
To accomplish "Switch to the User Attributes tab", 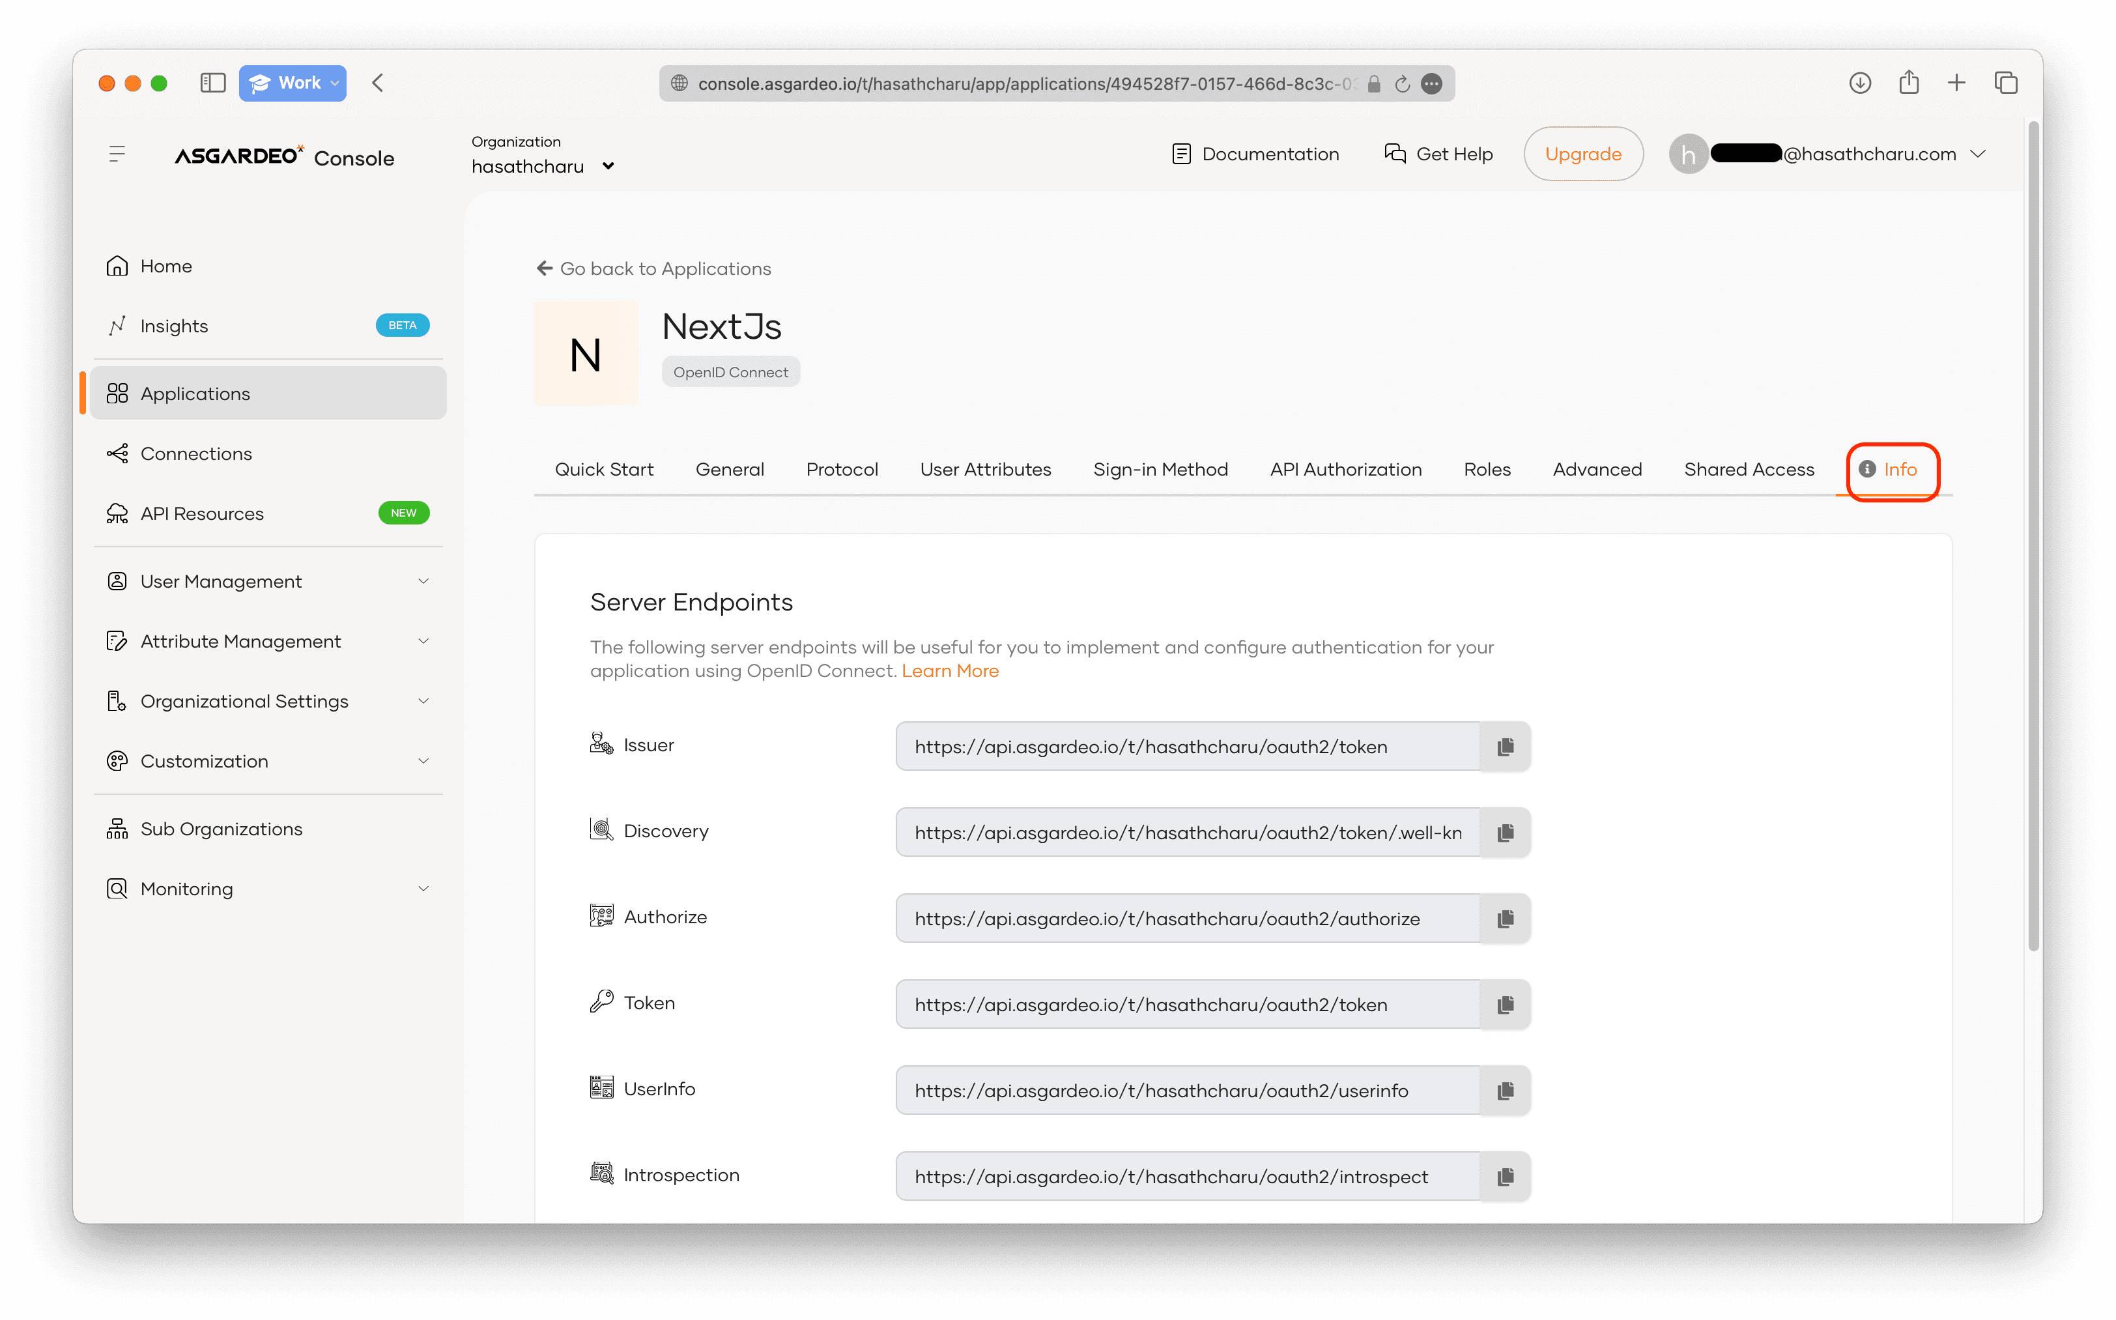I will click(986, 470).
